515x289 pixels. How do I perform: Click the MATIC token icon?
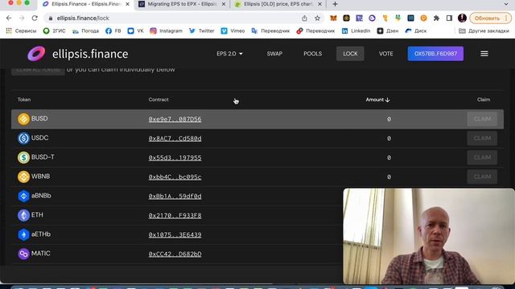coord(23,254)
